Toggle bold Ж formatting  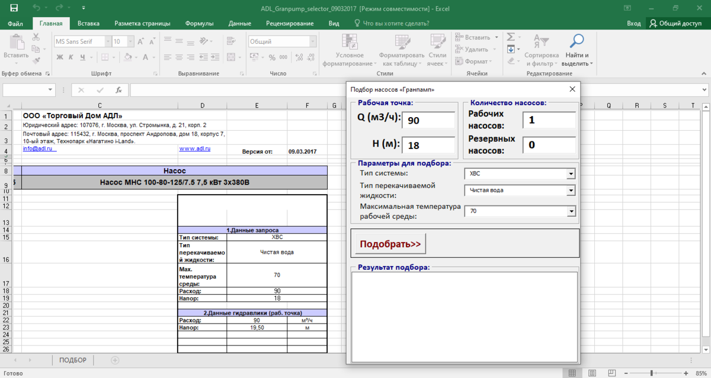coord(60,57)
